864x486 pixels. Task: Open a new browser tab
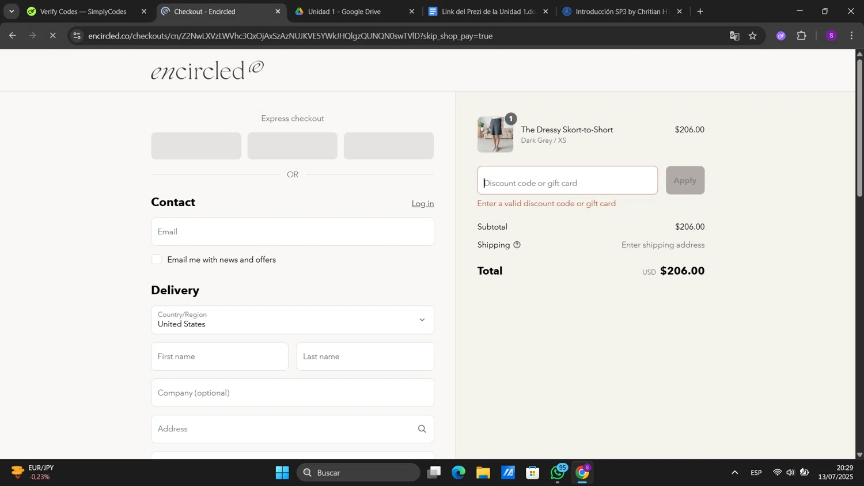click(x=700, y=12)
